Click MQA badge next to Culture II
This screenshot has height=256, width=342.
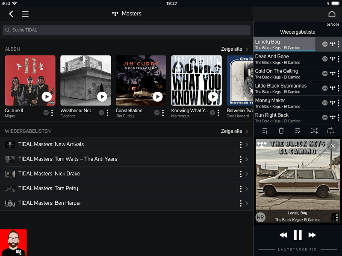tap(46, 113)
